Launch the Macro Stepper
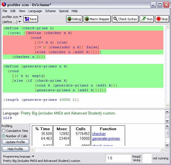171x165 pixels. [x=97, y=19]
